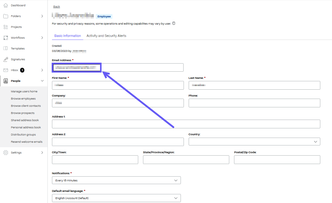332x203 pixels.
Task: Open the Default email language dropdown
Action: click(x=116, y=198)
